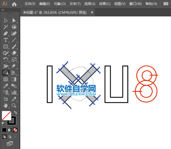Select the Curvature tool
171x149 pixels.
(14, 34)
